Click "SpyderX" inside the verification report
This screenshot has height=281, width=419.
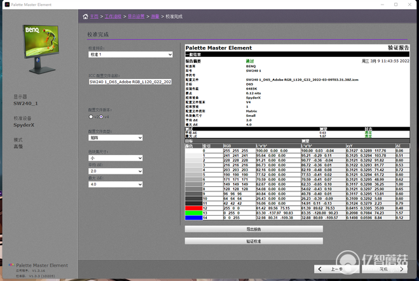[x=253, y=98]
